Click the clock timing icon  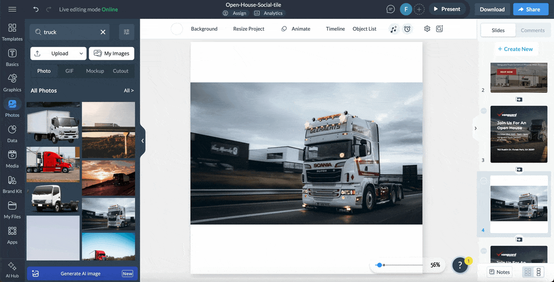pos(407,29)
